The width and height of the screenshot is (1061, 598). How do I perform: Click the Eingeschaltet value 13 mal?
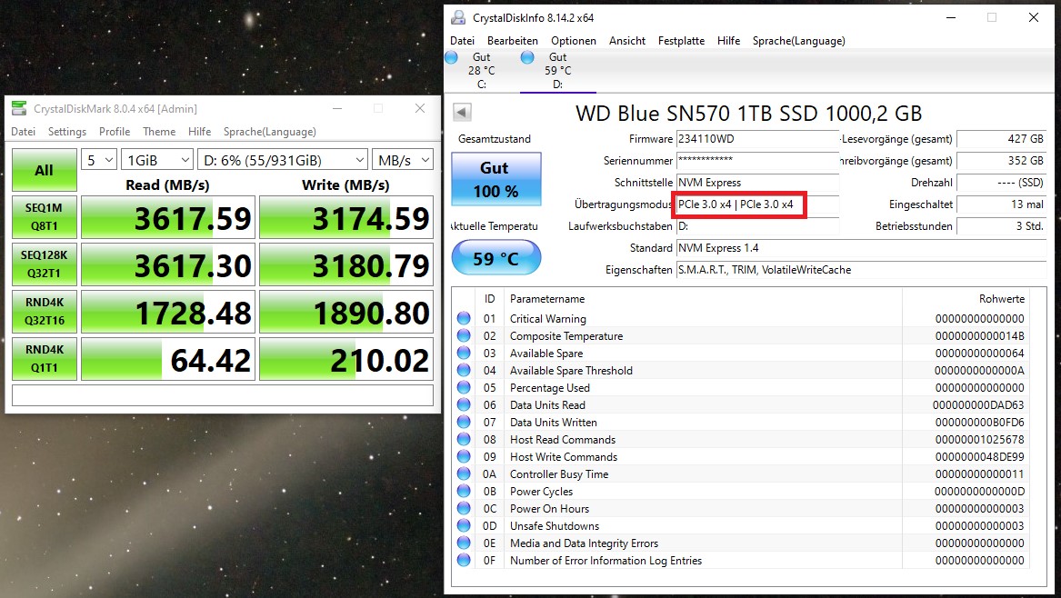[1002, 204]
